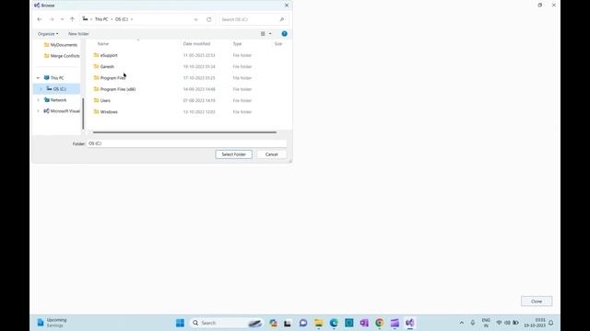Expand the Microsoft Visual Studio tree node
Viewport: 590px width, 331px height.
point(38,111)
